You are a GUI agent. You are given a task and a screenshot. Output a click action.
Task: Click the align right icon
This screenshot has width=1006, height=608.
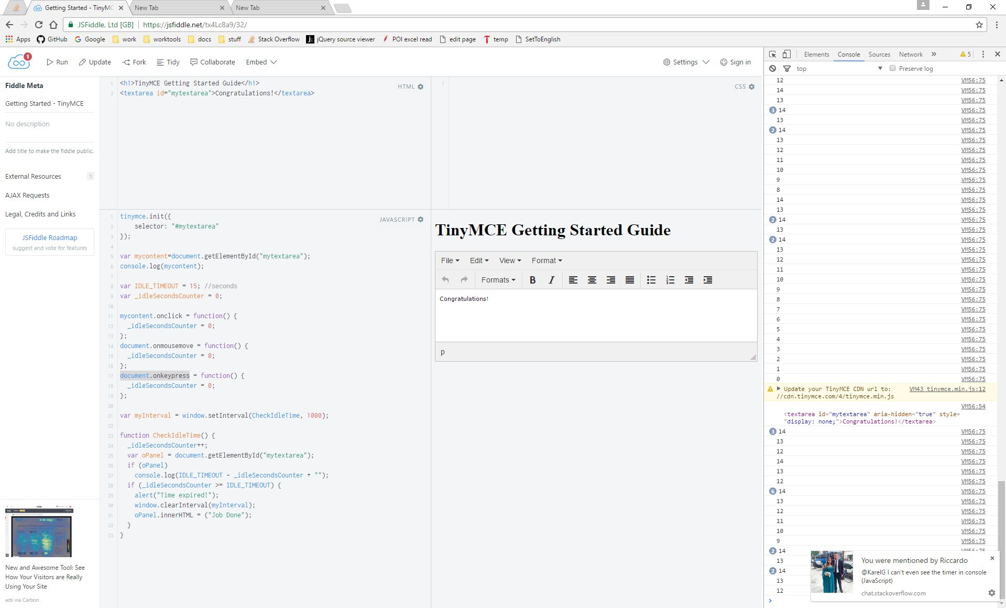[x=611, y=280]
